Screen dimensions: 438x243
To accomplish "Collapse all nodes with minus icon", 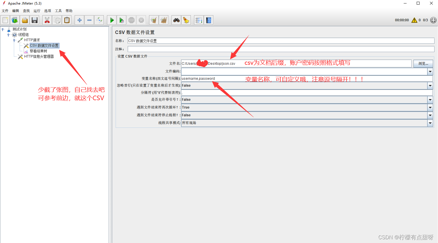I will pyautogui.click(x=89, y=20).
